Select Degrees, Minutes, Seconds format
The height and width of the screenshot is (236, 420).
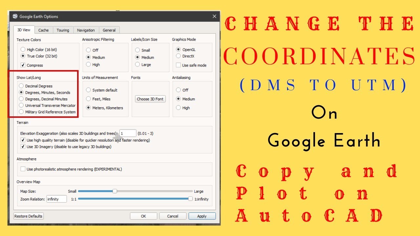point(21,92)
